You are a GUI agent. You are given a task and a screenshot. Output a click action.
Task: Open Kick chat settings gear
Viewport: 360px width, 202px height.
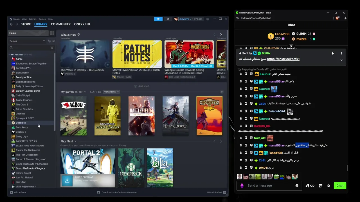point(328,186)
